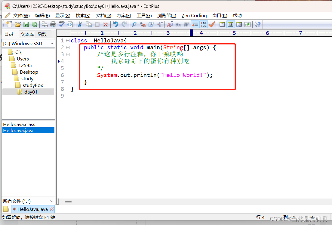Switch to the 函数 tab

click(x=42, y=34)
